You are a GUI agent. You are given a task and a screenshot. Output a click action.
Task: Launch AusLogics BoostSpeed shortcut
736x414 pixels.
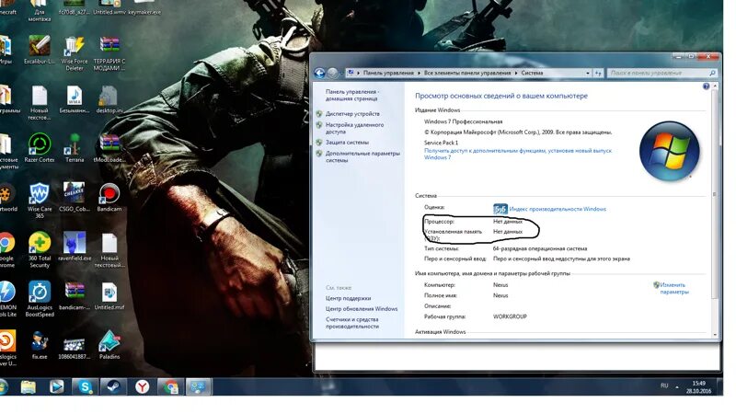point(40,299)
